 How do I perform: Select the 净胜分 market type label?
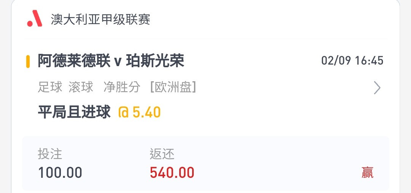122,87
